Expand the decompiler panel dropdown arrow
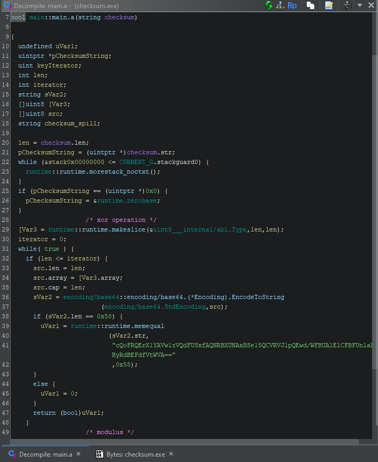 pos(360,5)
